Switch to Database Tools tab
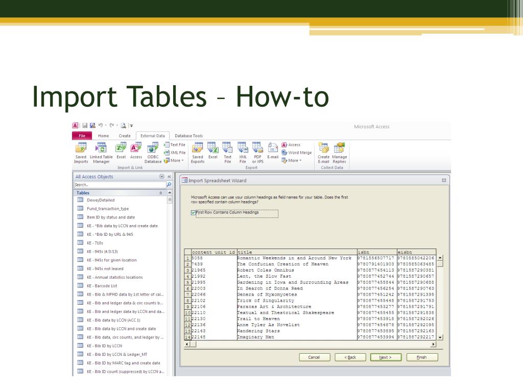This screenshot has height=392, width=523. [189, 136]
